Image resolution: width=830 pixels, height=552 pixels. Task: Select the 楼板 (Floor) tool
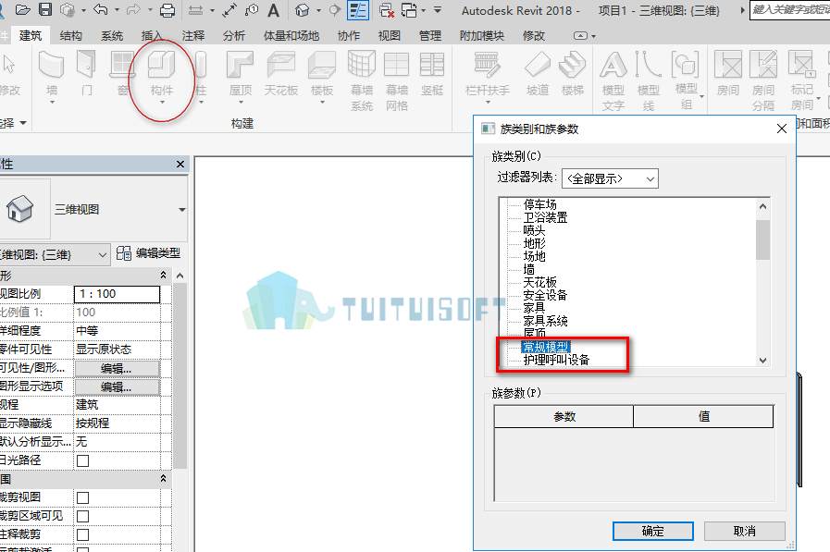coord(322,73)
